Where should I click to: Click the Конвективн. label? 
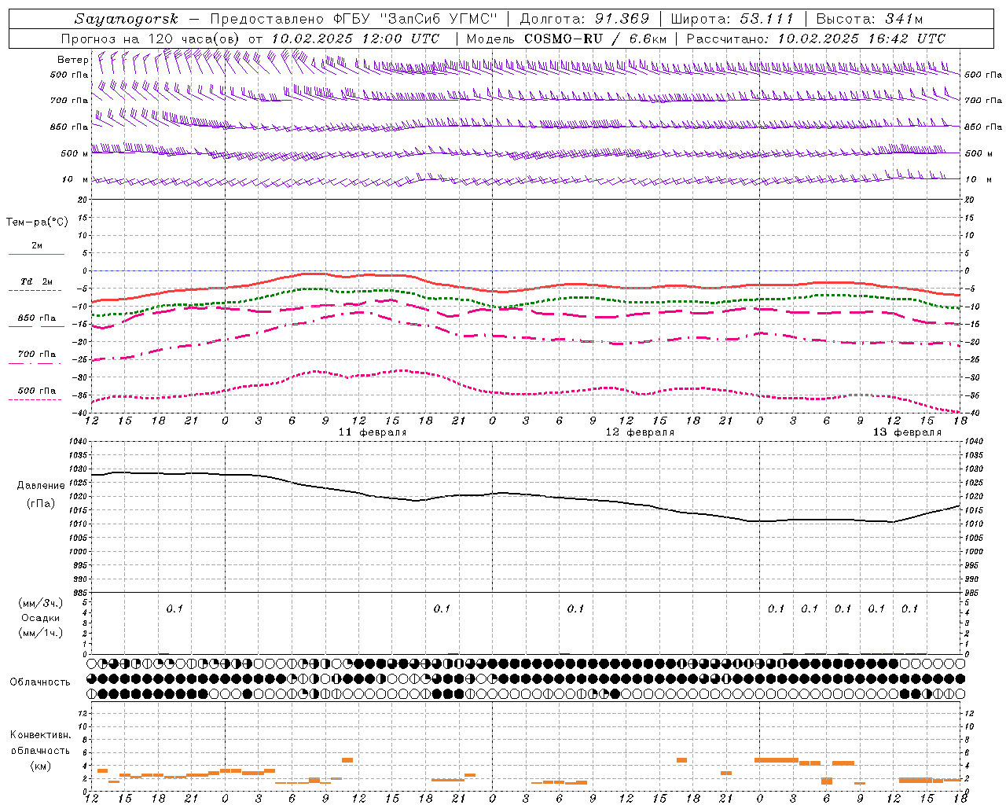[40, 735]
